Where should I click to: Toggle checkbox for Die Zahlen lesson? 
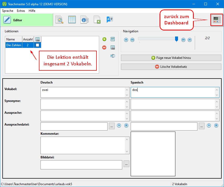point(37,45)
